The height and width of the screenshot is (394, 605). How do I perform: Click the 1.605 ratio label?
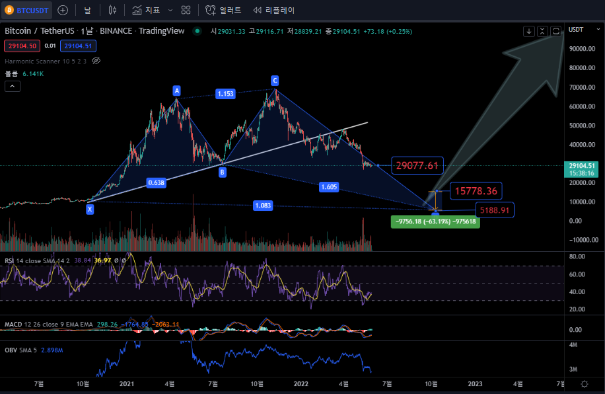329,187
